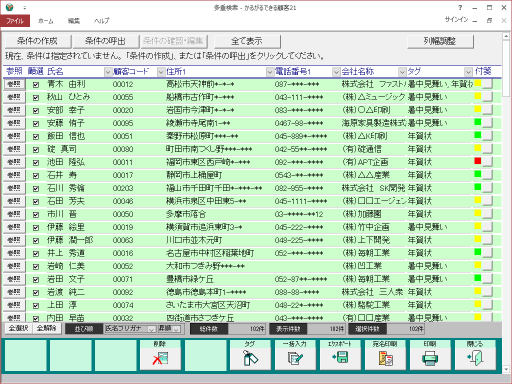Open the ホーム menu tab

[46, 21]
